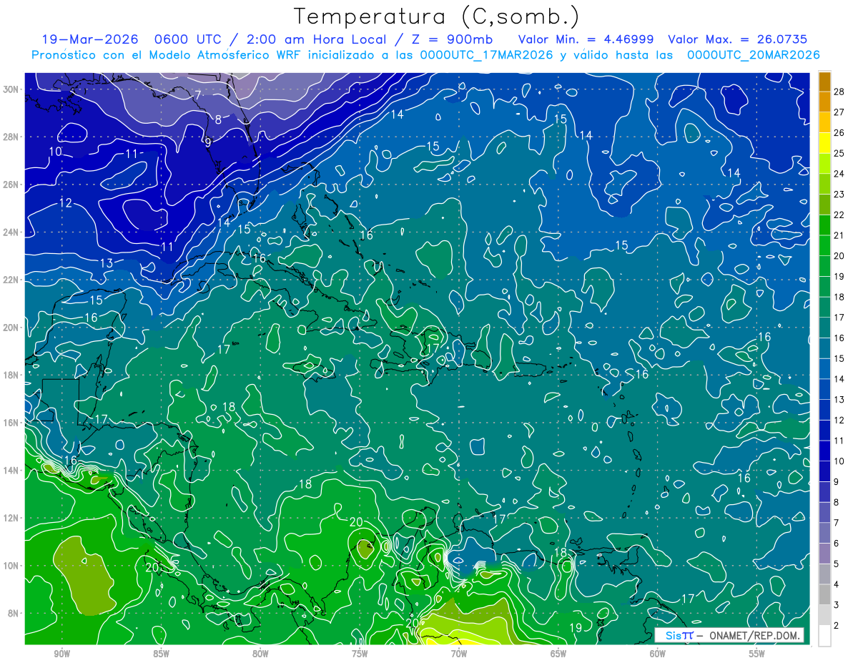Click the '75W' longitude axis label
This screenshot has width=858, height=663.
pos(360,654)
